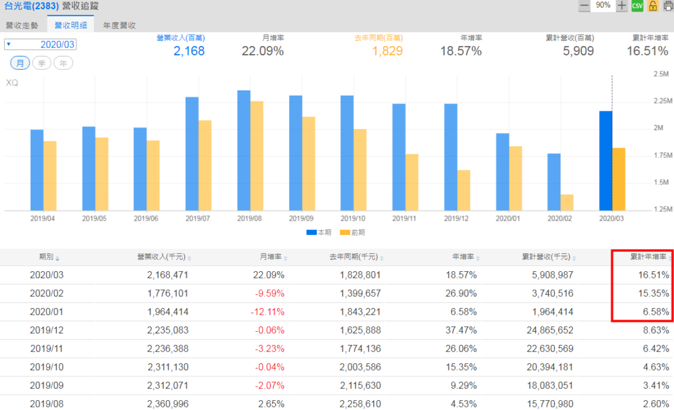Click the stock title 台光電(2383)

click(32, 6)
